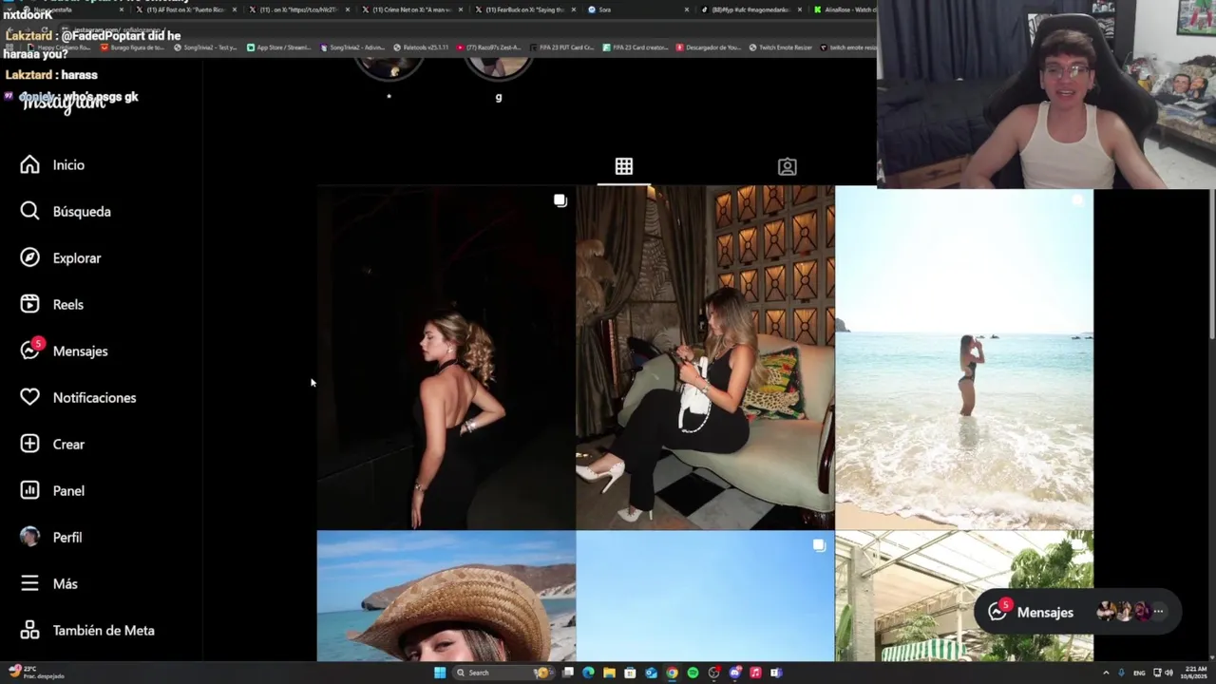Open post of woman on sofa

(705, 357)
